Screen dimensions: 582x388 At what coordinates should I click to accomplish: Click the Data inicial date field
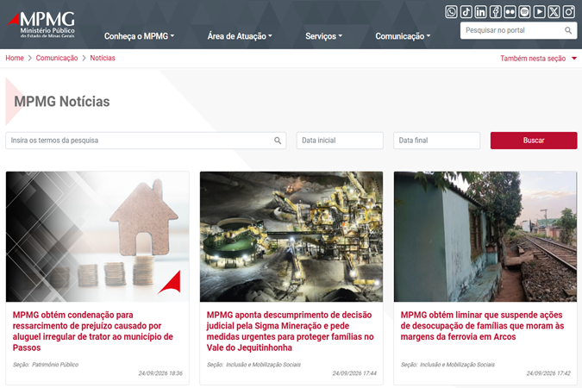tap(340, 141)
